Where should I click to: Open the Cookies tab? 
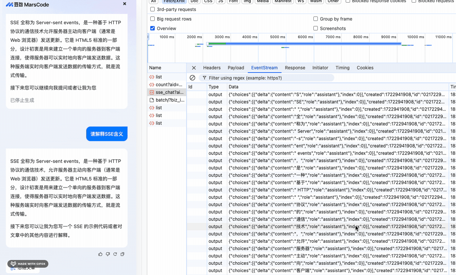pyautogui.click(x=365, y=68)
